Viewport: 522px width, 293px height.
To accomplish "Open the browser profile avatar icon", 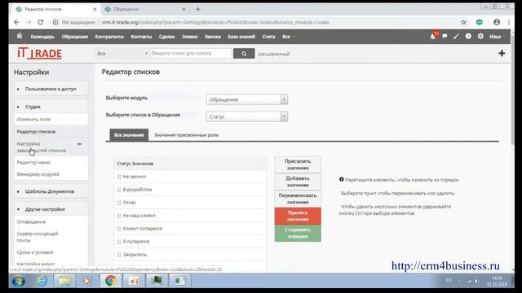I will (497, 22).
